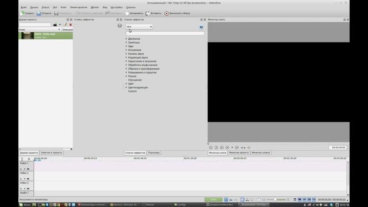Image resolution: width=368 pixels, height=207 pixels.
Task: Click the Вставить toolbar icon
Action: tap(148, 13)
